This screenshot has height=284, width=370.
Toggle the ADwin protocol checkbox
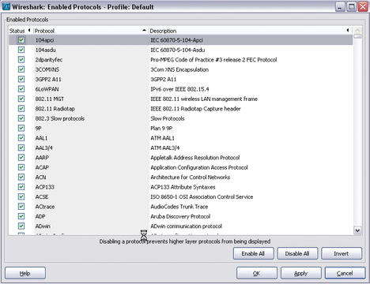(21, 226)
